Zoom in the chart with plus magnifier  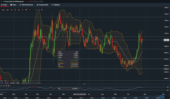pyautogui.click(x=39, y=10)
